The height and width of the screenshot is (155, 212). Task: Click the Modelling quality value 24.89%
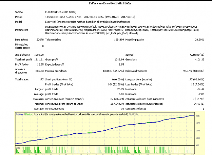click(x=199, y=40)
